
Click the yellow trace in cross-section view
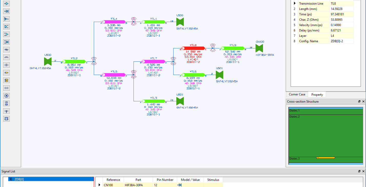[326, 158]
